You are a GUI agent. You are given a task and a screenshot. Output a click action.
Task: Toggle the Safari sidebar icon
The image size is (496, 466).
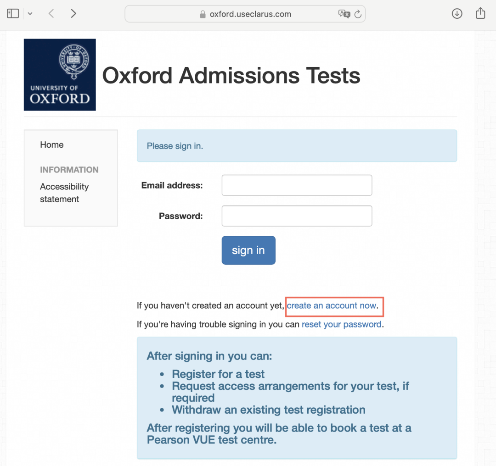point(13,14)
